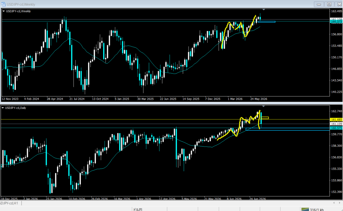Open the USDJPY-cd,Weekly chart dropdown triangle
This screenshot has height=211, width=343.
click(4, 11)
